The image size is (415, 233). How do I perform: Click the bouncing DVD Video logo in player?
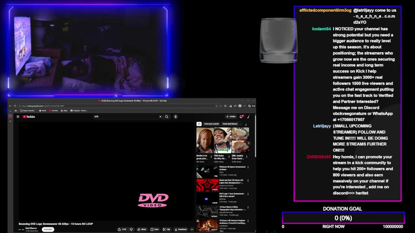(x=153, y=200)
